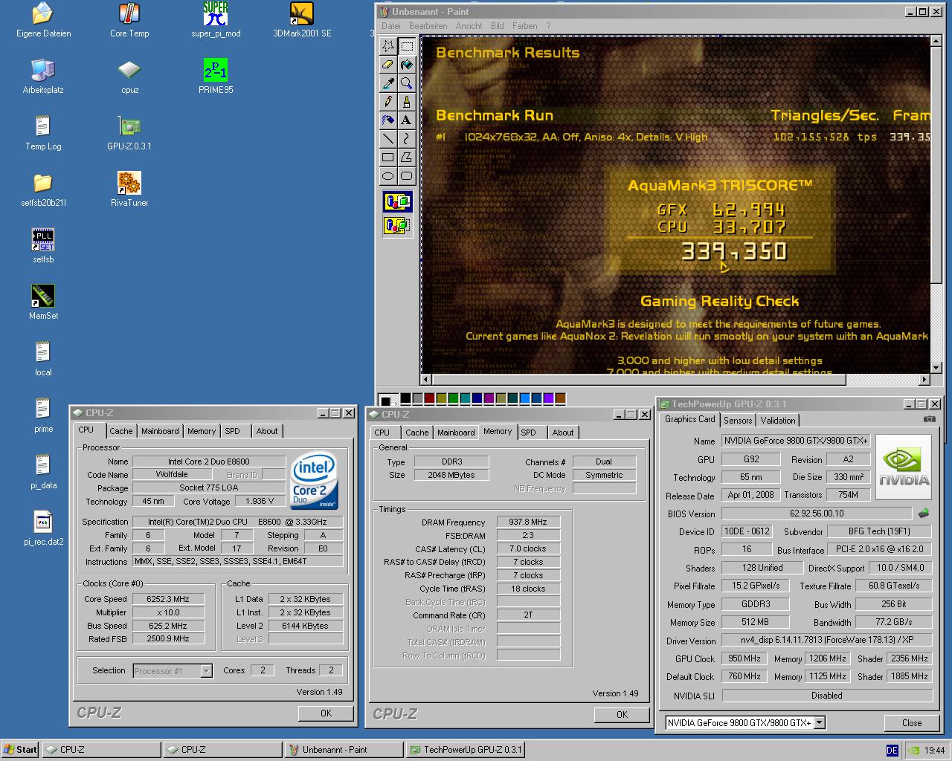
Task: Open the GPU selector dropdown in GPU-Z
Action: click(819, 722)
